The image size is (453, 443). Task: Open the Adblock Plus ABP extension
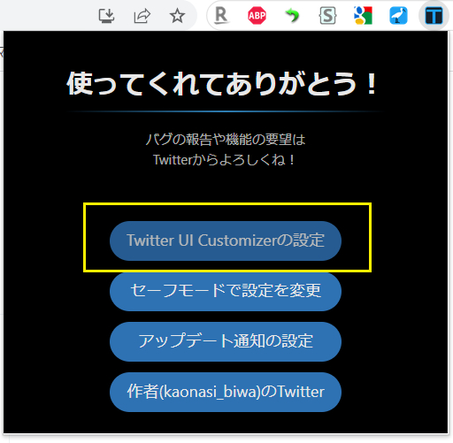point(257,15)
